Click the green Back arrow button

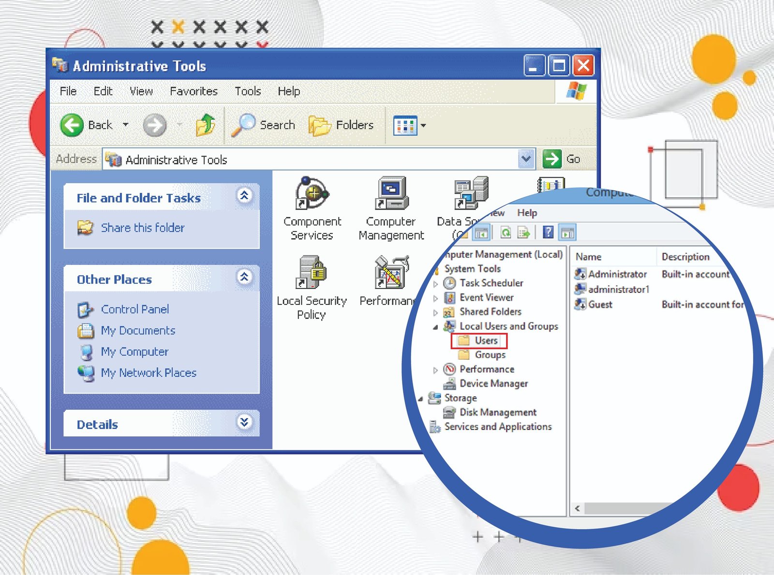click(72, 125)
